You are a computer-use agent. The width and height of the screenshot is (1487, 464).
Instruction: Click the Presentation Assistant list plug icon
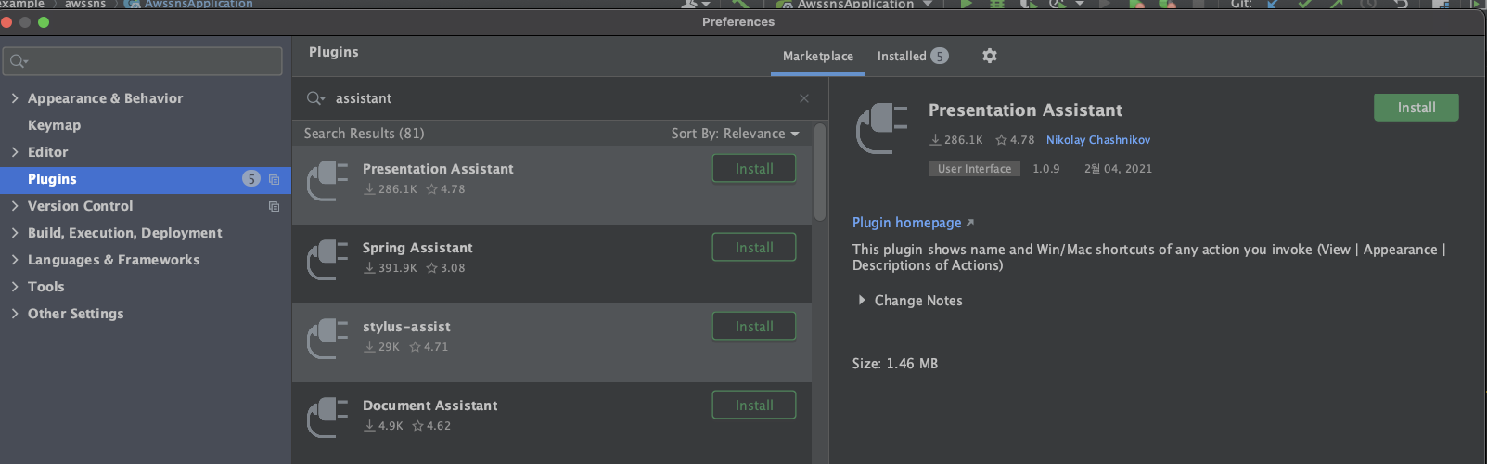click(327, 180)
